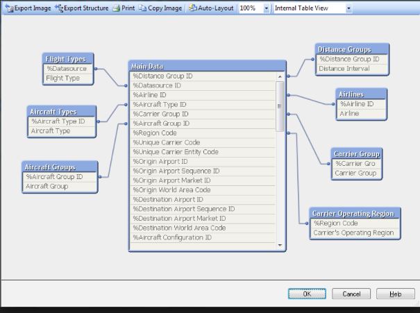Click the Export Image toolbar icon
Viewport: 420px width, 313px height.
[10, 8]
